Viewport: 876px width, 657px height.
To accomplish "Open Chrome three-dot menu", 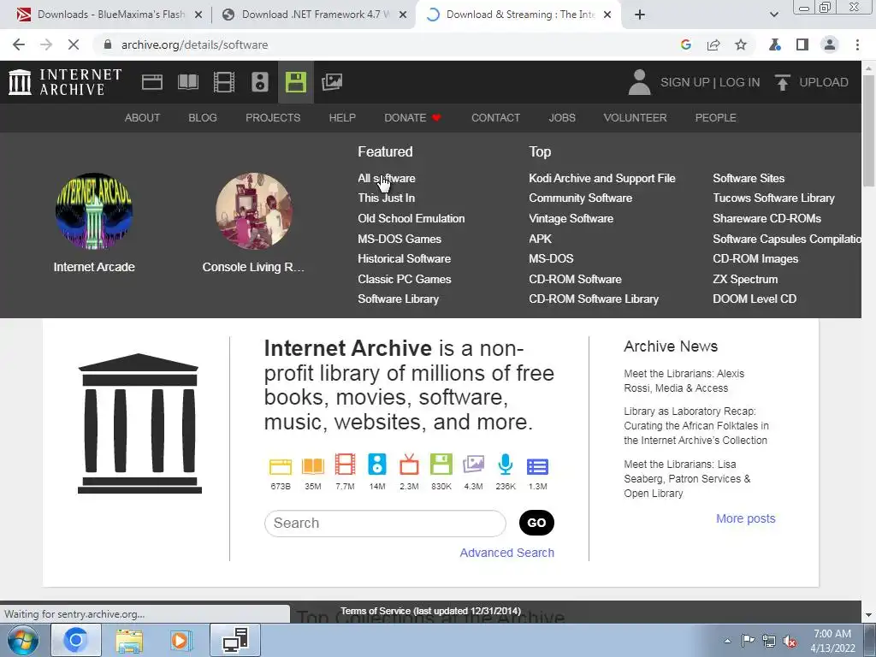I will click(x=857, y=44).
